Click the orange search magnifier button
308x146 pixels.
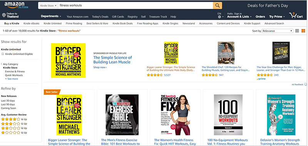tap(218, 5)
